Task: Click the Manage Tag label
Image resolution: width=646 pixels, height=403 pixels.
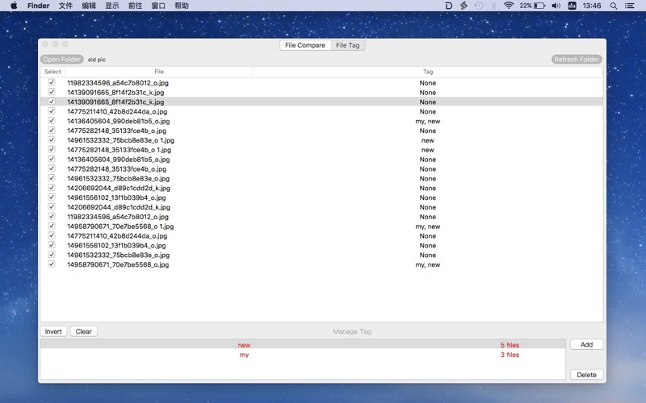Action: point(352,331)
